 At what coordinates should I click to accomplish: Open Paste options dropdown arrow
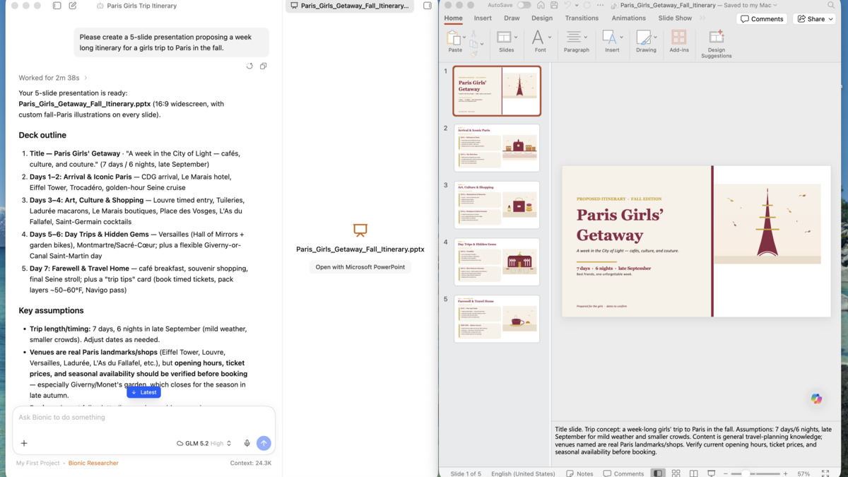(464, 37)
